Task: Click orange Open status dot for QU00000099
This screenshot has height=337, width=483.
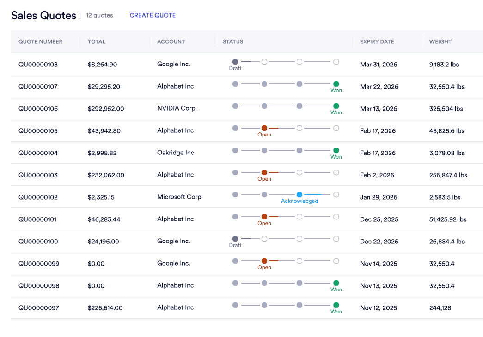Action: (264, 261)
